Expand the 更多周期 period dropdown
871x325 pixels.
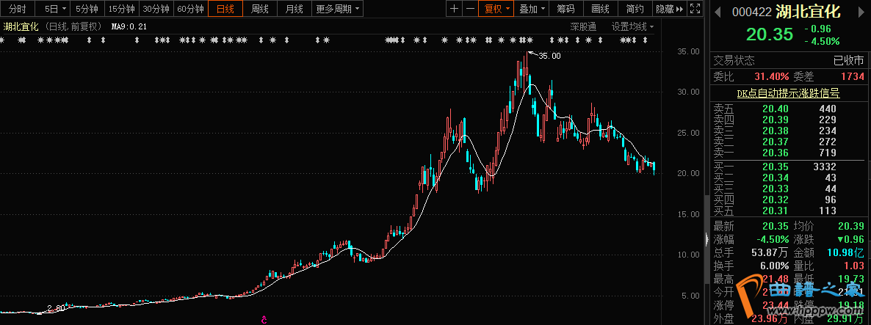(x=338, y=9)
